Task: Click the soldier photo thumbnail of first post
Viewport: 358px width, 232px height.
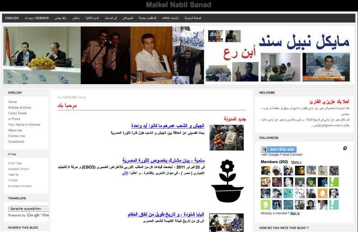Action: [227, 137]
